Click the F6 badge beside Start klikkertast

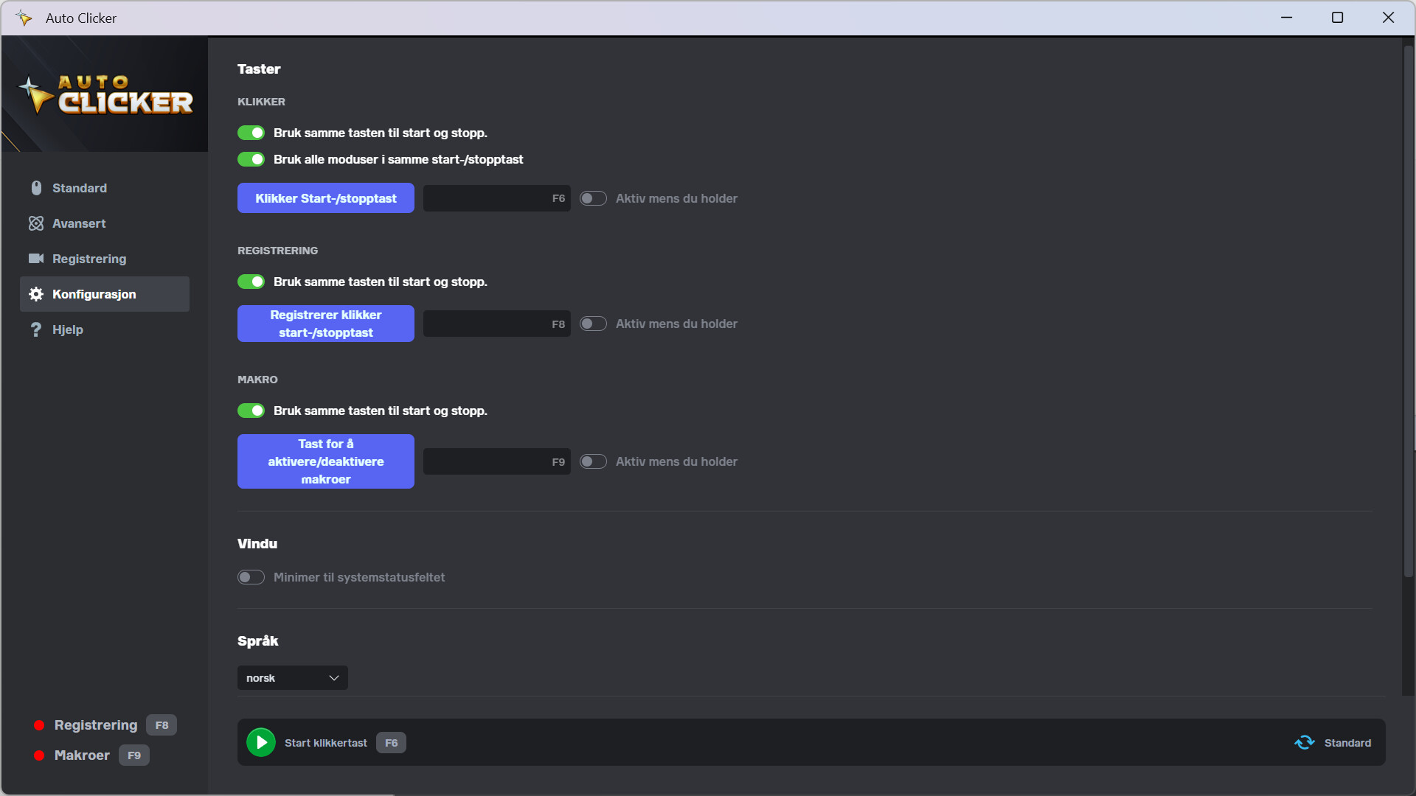[x=391, y=743]
